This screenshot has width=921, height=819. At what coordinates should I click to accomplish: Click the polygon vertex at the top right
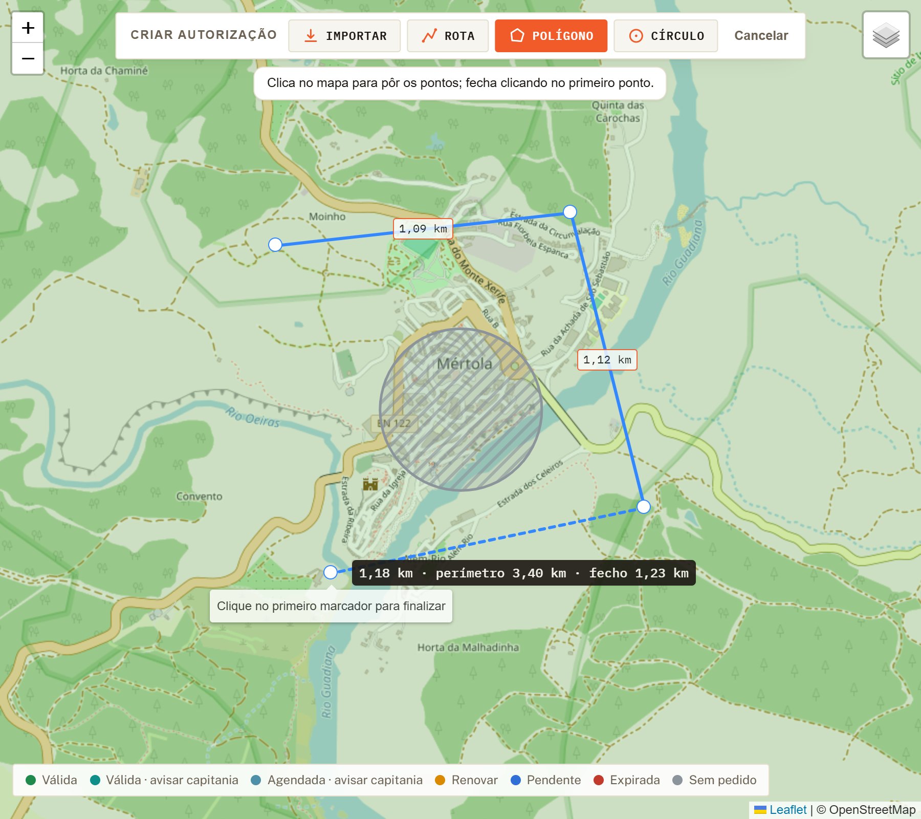click(570, 212)
